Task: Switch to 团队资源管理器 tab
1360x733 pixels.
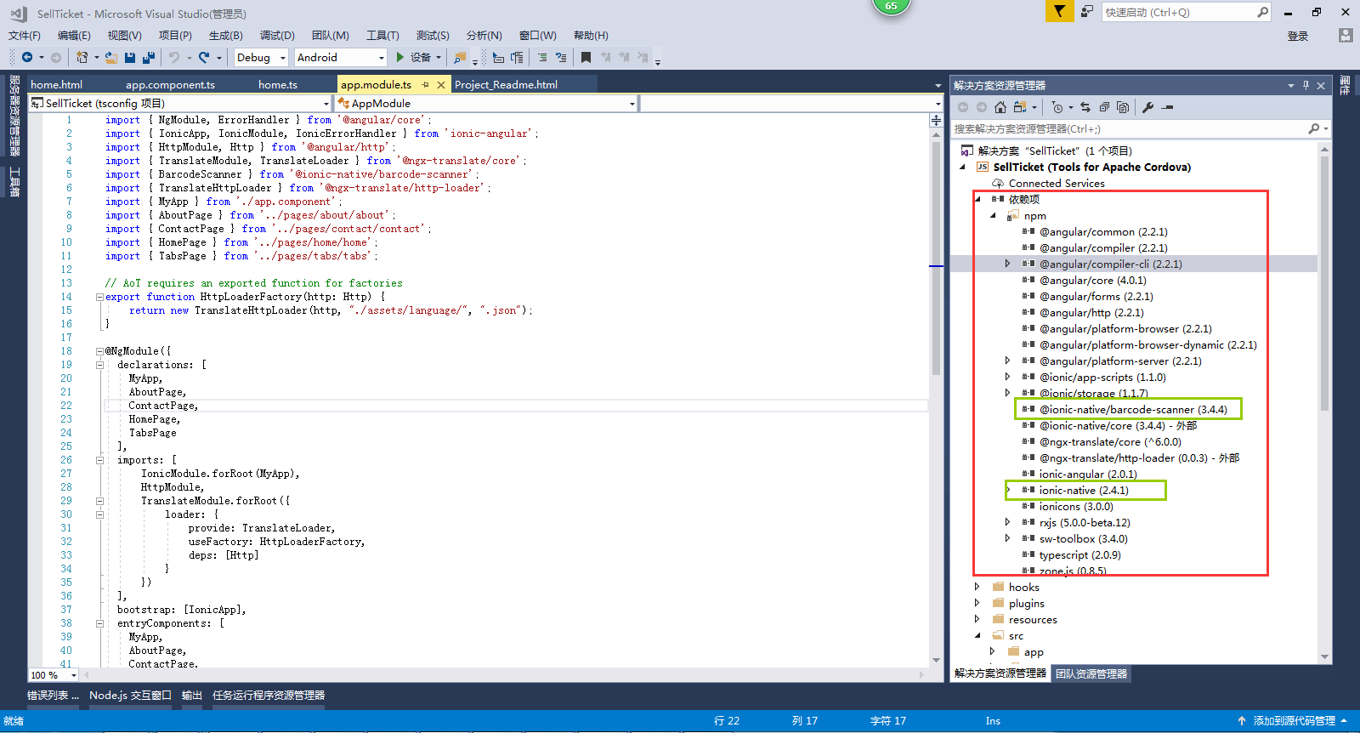Action: (x=1091, y=673)
